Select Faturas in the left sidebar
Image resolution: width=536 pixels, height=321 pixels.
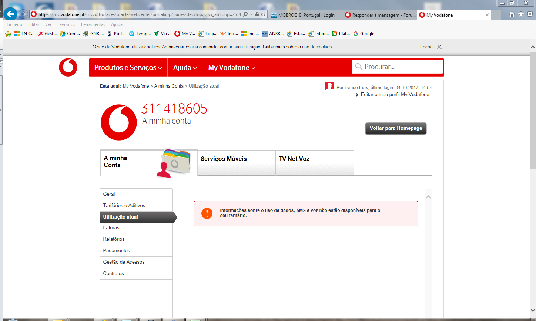click(x=111, y=228)
